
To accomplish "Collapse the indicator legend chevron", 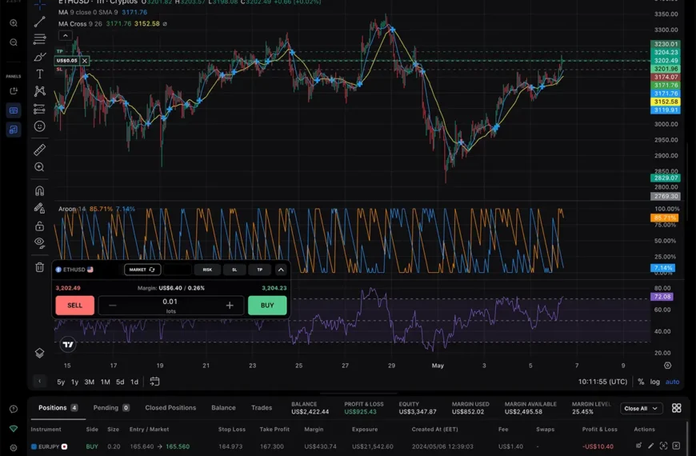I will coord(66,35).
